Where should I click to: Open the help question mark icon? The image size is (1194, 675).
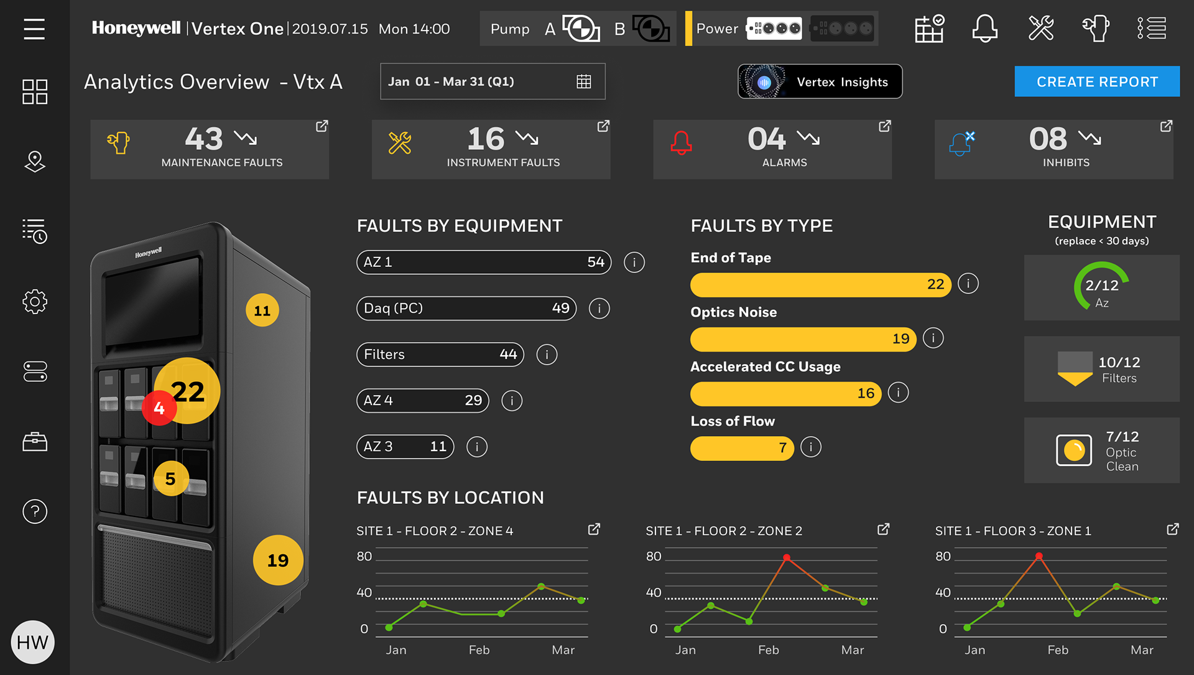click(35, 511)
